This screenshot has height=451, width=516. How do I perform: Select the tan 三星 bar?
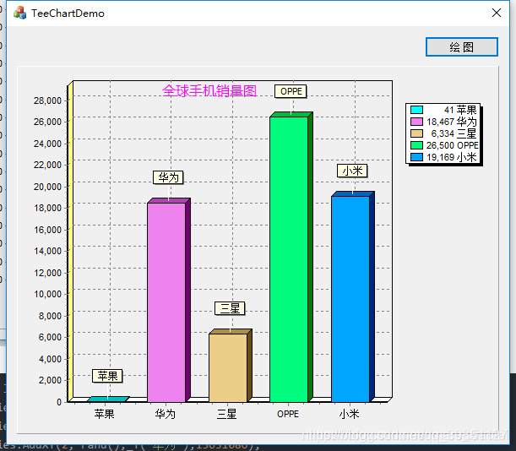[228, 367]
